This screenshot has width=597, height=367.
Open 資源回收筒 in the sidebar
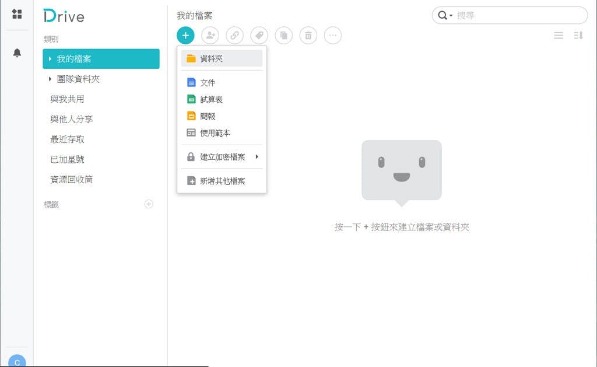pos(72,180)
